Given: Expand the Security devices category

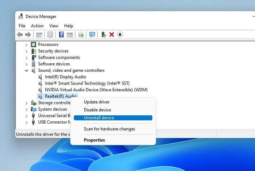Looking at the screenshot, I should (x=26, y=51).
